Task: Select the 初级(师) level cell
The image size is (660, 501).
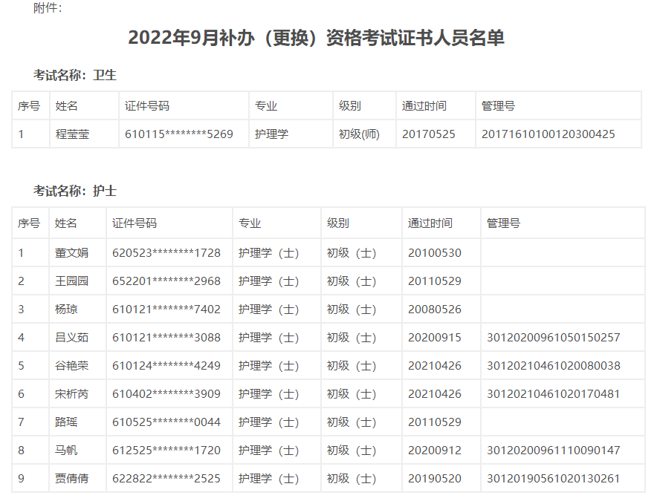Action: tap(359, 134)
